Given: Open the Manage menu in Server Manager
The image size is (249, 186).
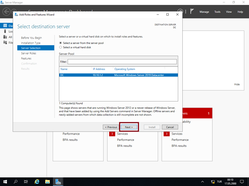Looking at the screenshot, I should [x=204, y=12].
